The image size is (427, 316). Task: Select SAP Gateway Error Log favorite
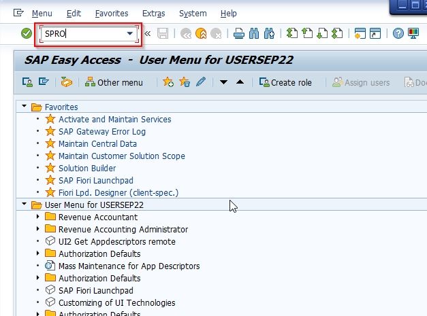(102, 132)
